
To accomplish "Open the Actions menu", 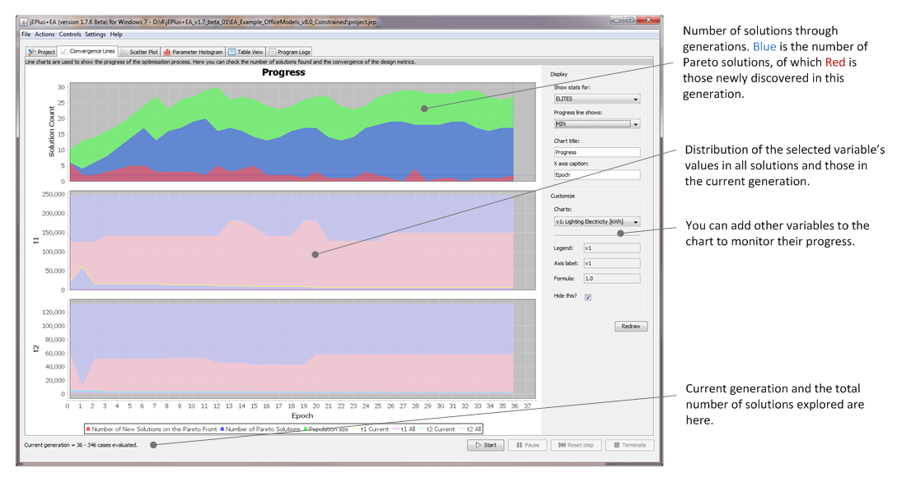I will 44,35.
